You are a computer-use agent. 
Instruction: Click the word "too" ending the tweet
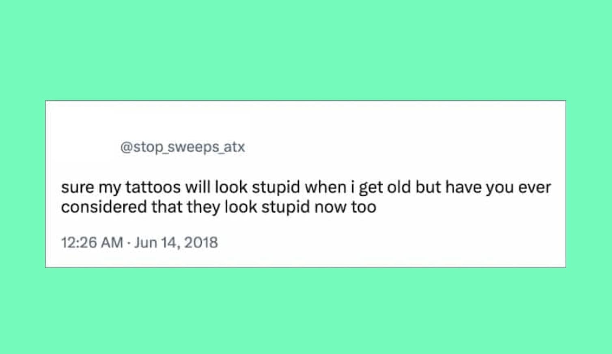click(364, 207)
